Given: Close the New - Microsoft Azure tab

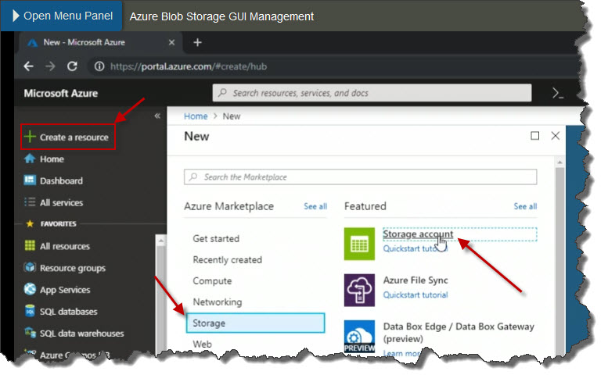Looking at the screenshot, I should point(172,42).
